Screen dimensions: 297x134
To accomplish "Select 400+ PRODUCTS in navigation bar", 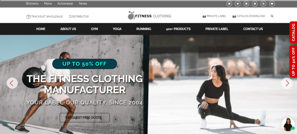I will pyautogui.click(x=178, y=29).
